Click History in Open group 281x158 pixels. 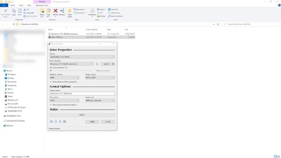101,16
